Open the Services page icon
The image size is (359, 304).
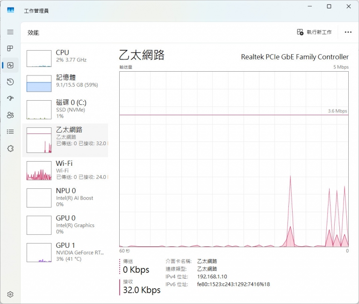point(10,148)
